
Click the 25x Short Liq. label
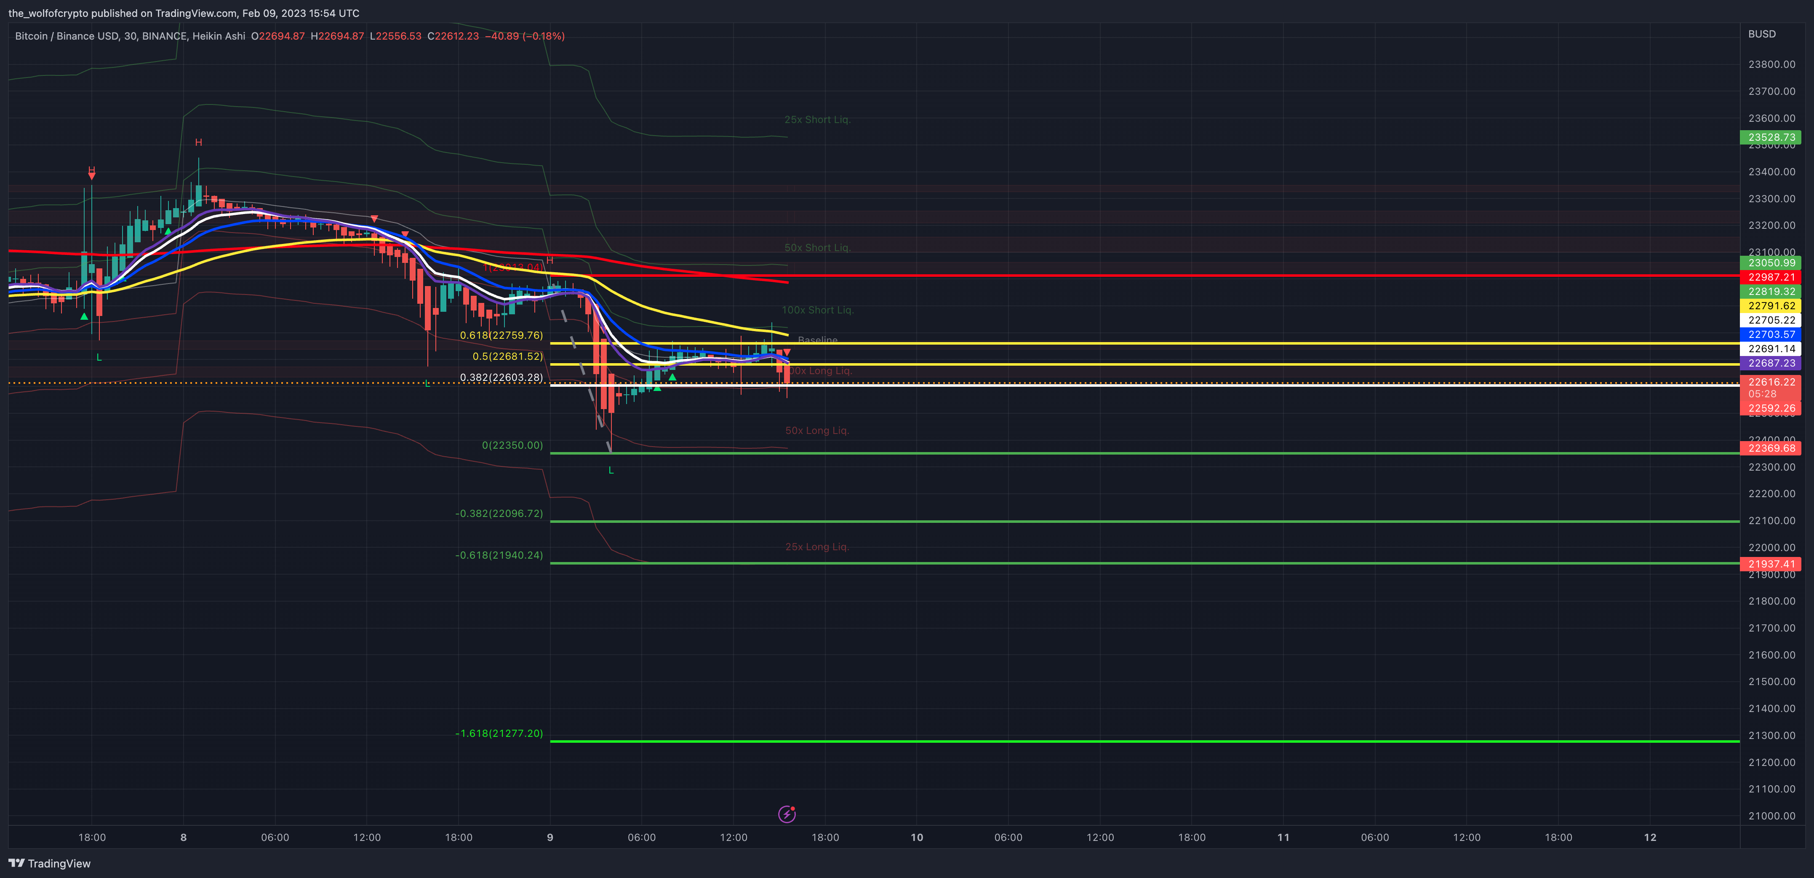[x=817, y=120]
